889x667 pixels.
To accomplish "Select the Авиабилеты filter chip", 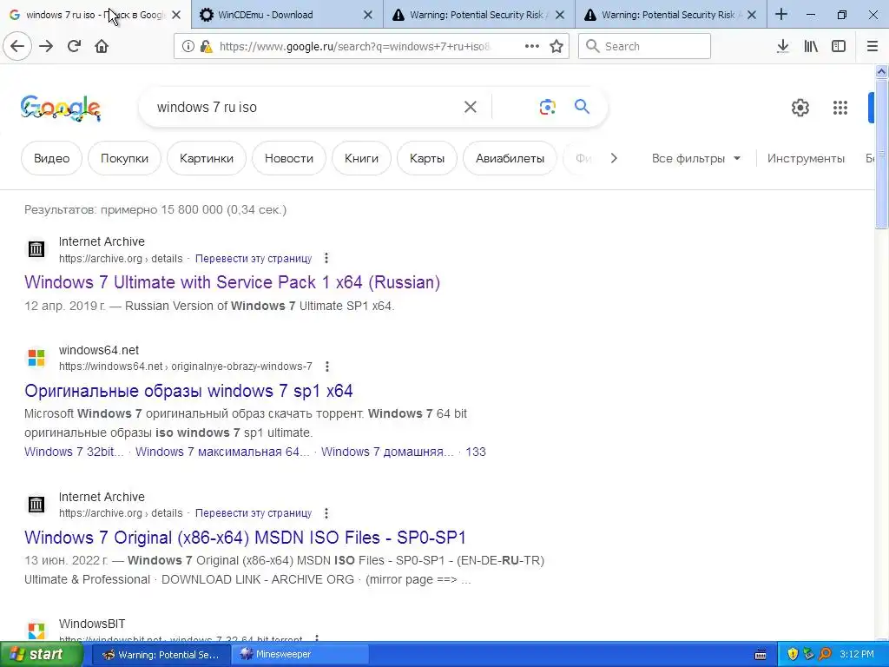I will (510, 158).
